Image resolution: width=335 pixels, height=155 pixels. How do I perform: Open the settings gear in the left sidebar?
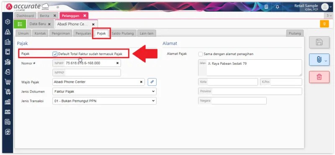coord(8,22)
